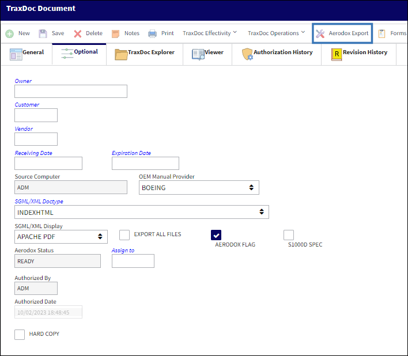Click the Owner link label
The width and height of the screenshot is (408, 356).
pos(23,81)
